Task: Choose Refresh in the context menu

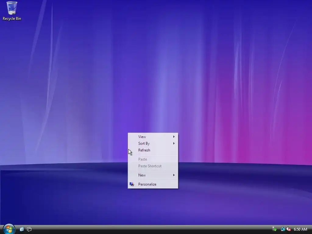Action: pos(153,150)
